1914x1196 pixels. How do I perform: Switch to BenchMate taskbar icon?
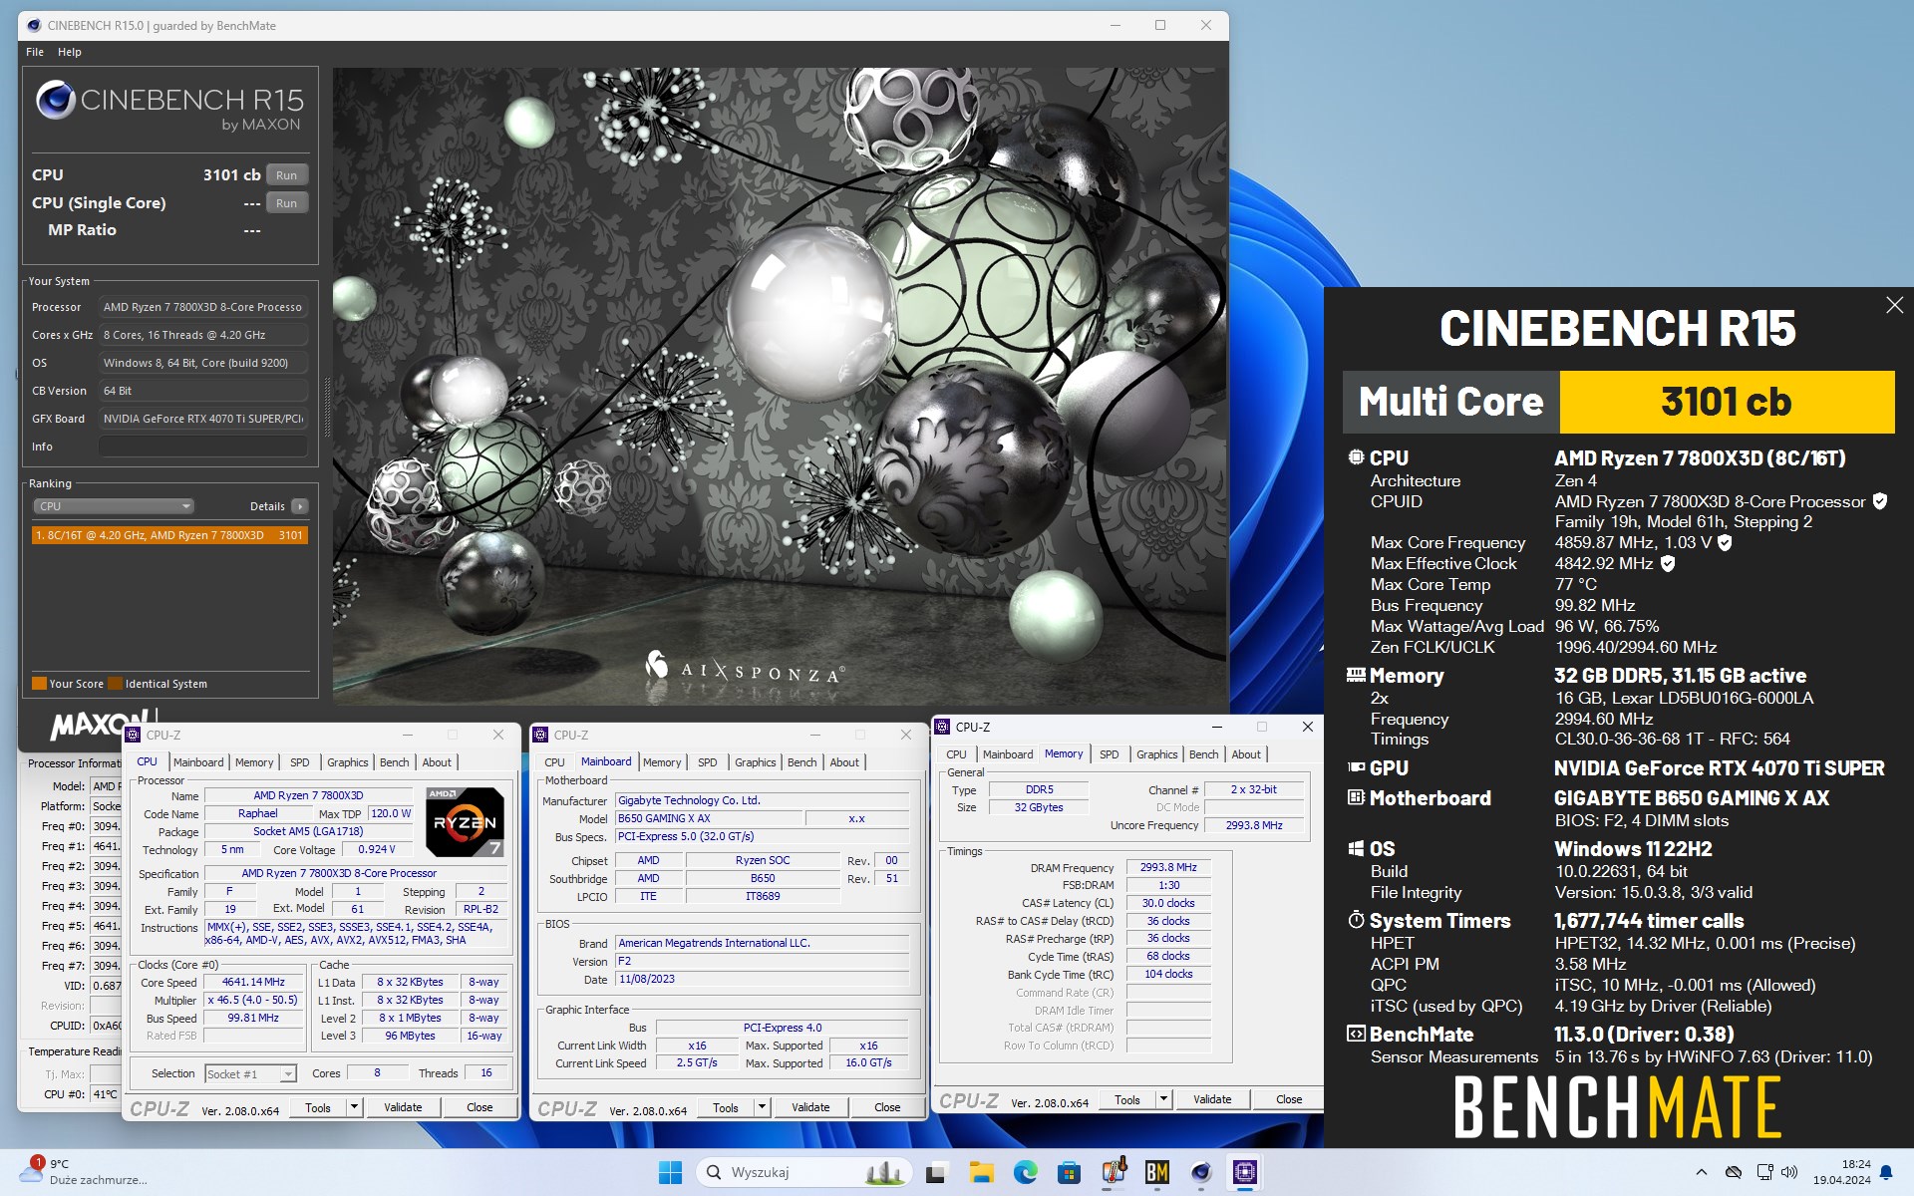click(1157, 1172)
